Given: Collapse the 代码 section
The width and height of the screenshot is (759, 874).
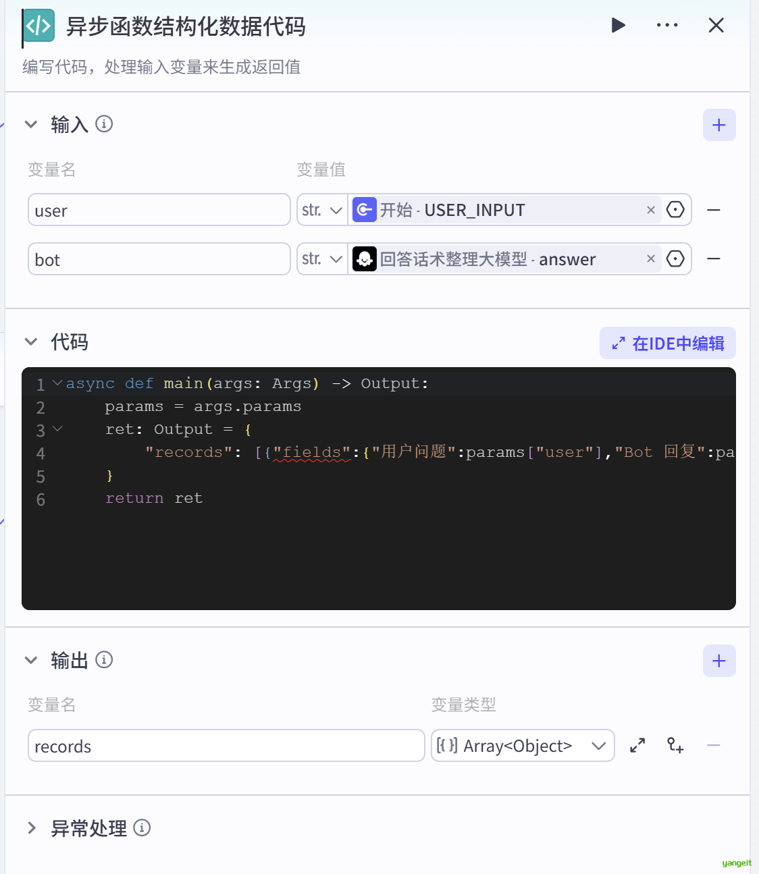Looking at the screenshot, I should point(31,342).
